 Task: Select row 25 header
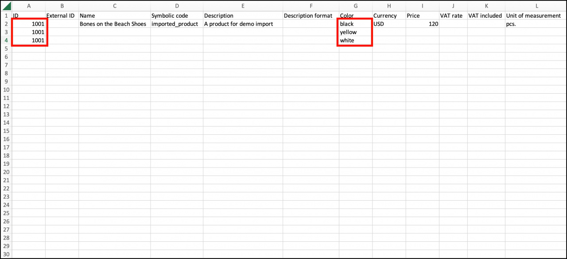pos(6,213)
